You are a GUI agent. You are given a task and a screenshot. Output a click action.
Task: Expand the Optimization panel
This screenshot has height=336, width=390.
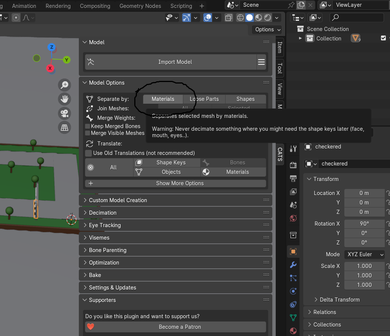[x=175, y=263]
